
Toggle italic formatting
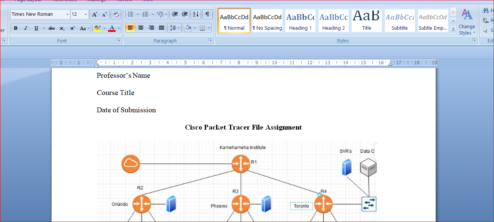click(26, 28)
